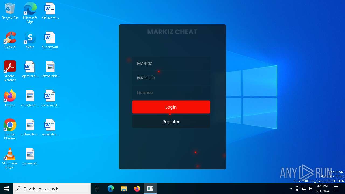Select the Skype desktop shortcut

tap(30, 40)
